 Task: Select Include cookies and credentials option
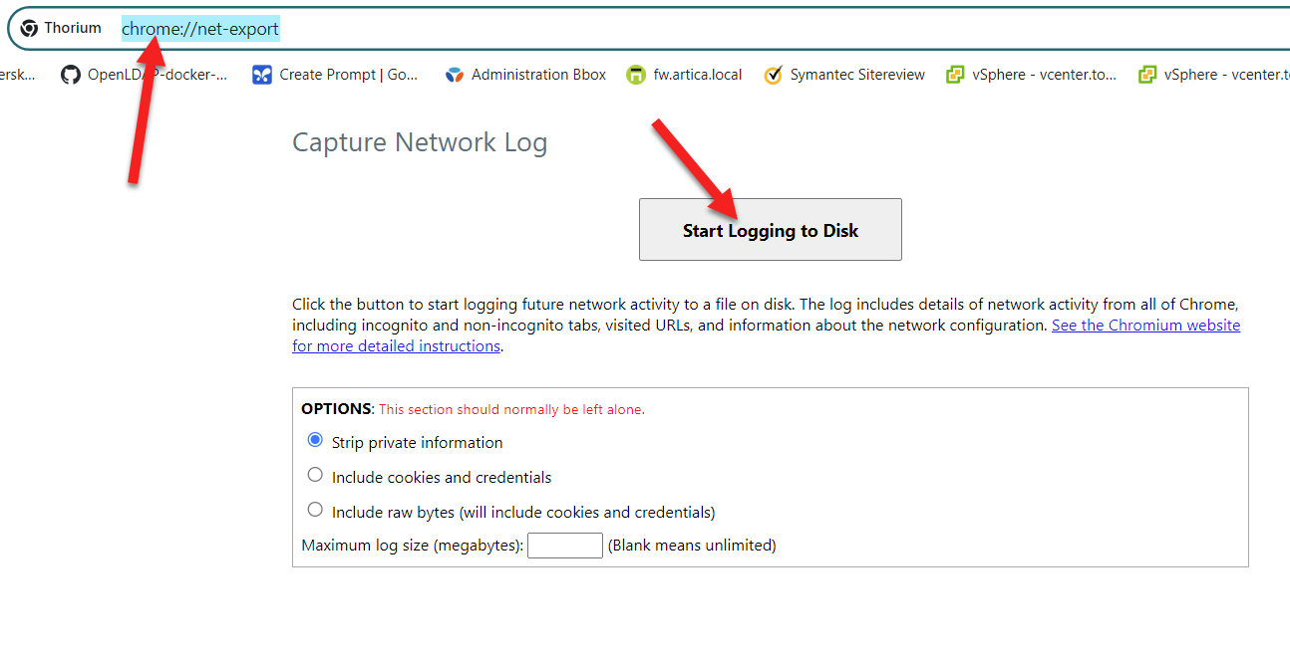coord(315,475)
